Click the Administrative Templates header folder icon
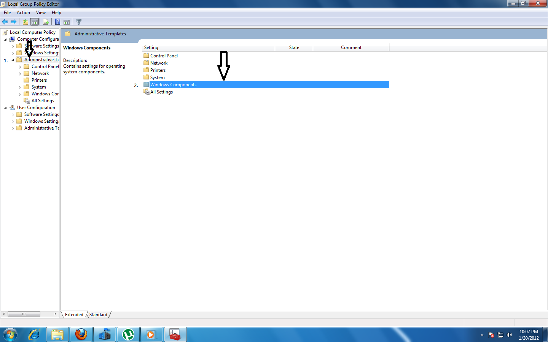 [x=68, y=34]
